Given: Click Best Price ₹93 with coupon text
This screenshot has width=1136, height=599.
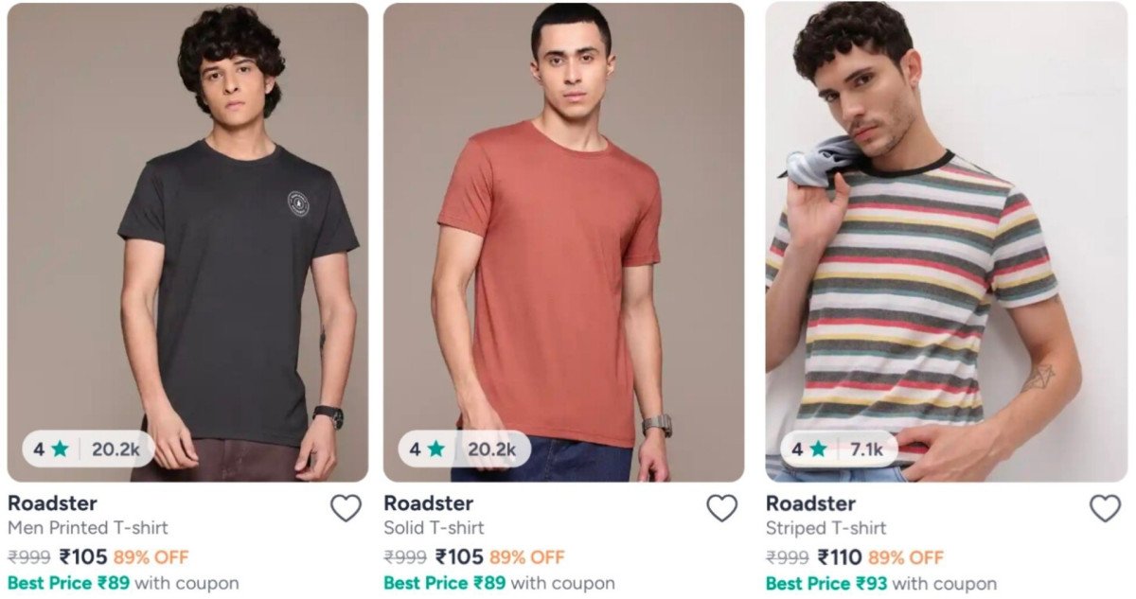Looking at the screenshot, I should pyautogui.click(x=880, y=583).
